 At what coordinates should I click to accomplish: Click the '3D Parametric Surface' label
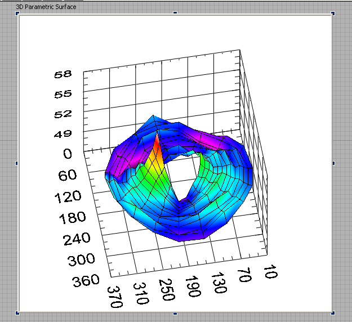(x=46, y=7)
